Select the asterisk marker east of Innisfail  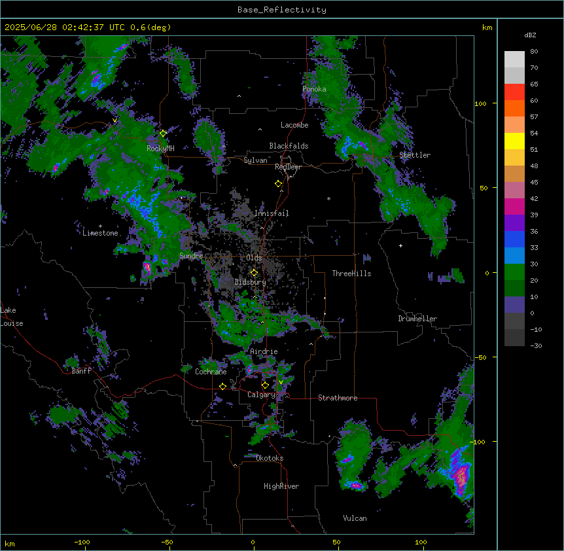tap(328, 198)
